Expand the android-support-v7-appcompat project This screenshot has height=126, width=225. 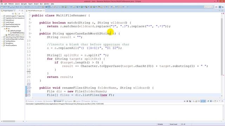(2, 16)
